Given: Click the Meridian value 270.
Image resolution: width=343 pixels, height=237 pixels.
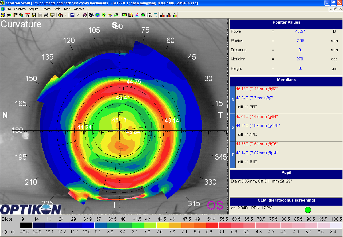Looking at the screenshot, I should (300, 59).
